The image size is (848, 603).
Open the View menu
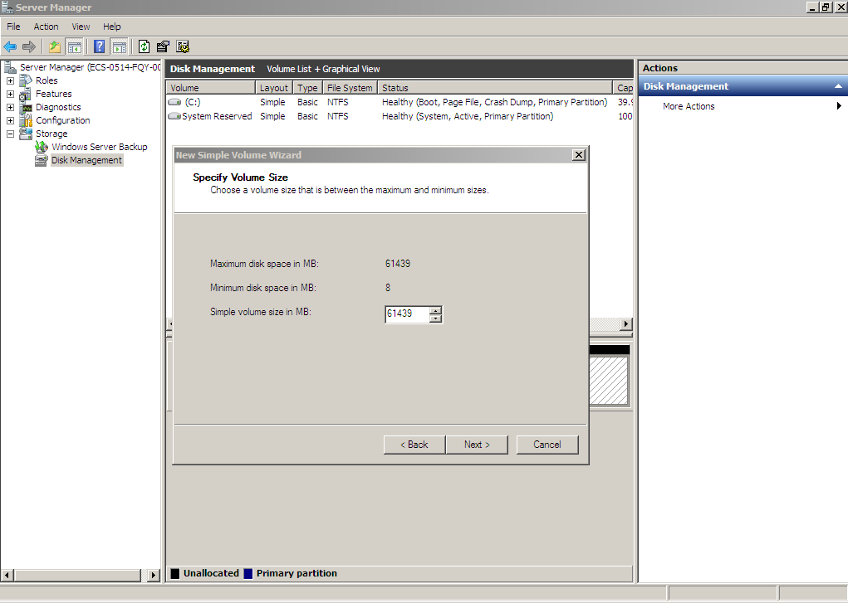(81, 27)
